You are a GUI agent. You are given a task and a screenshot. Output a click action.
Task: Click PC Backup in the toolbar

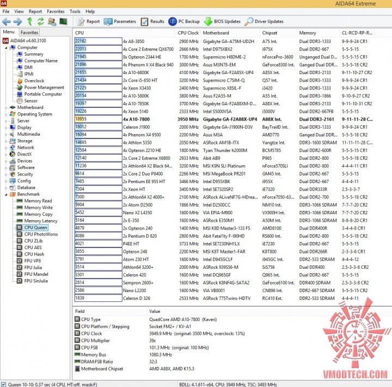point(184,21)
